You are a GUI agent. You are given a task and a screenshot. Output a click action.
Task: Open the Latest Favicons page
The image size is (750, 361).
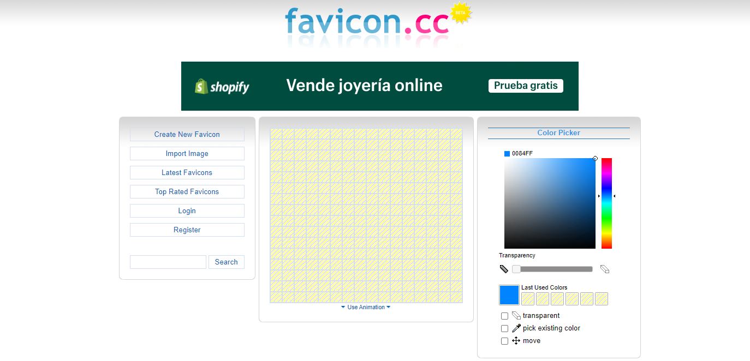coord(187,172)
